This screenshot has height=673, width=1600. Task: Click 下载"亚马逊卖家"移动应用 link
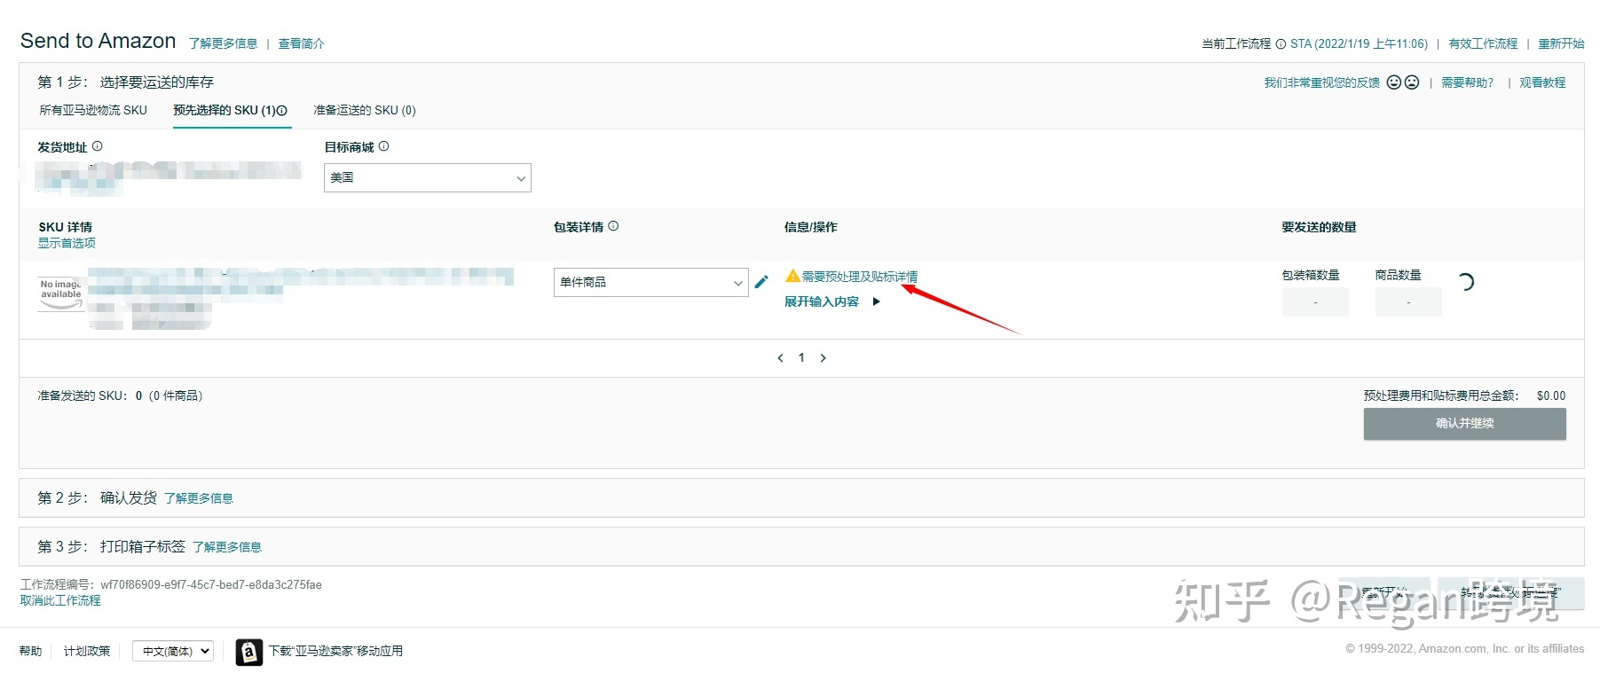(x=335, y=651)
